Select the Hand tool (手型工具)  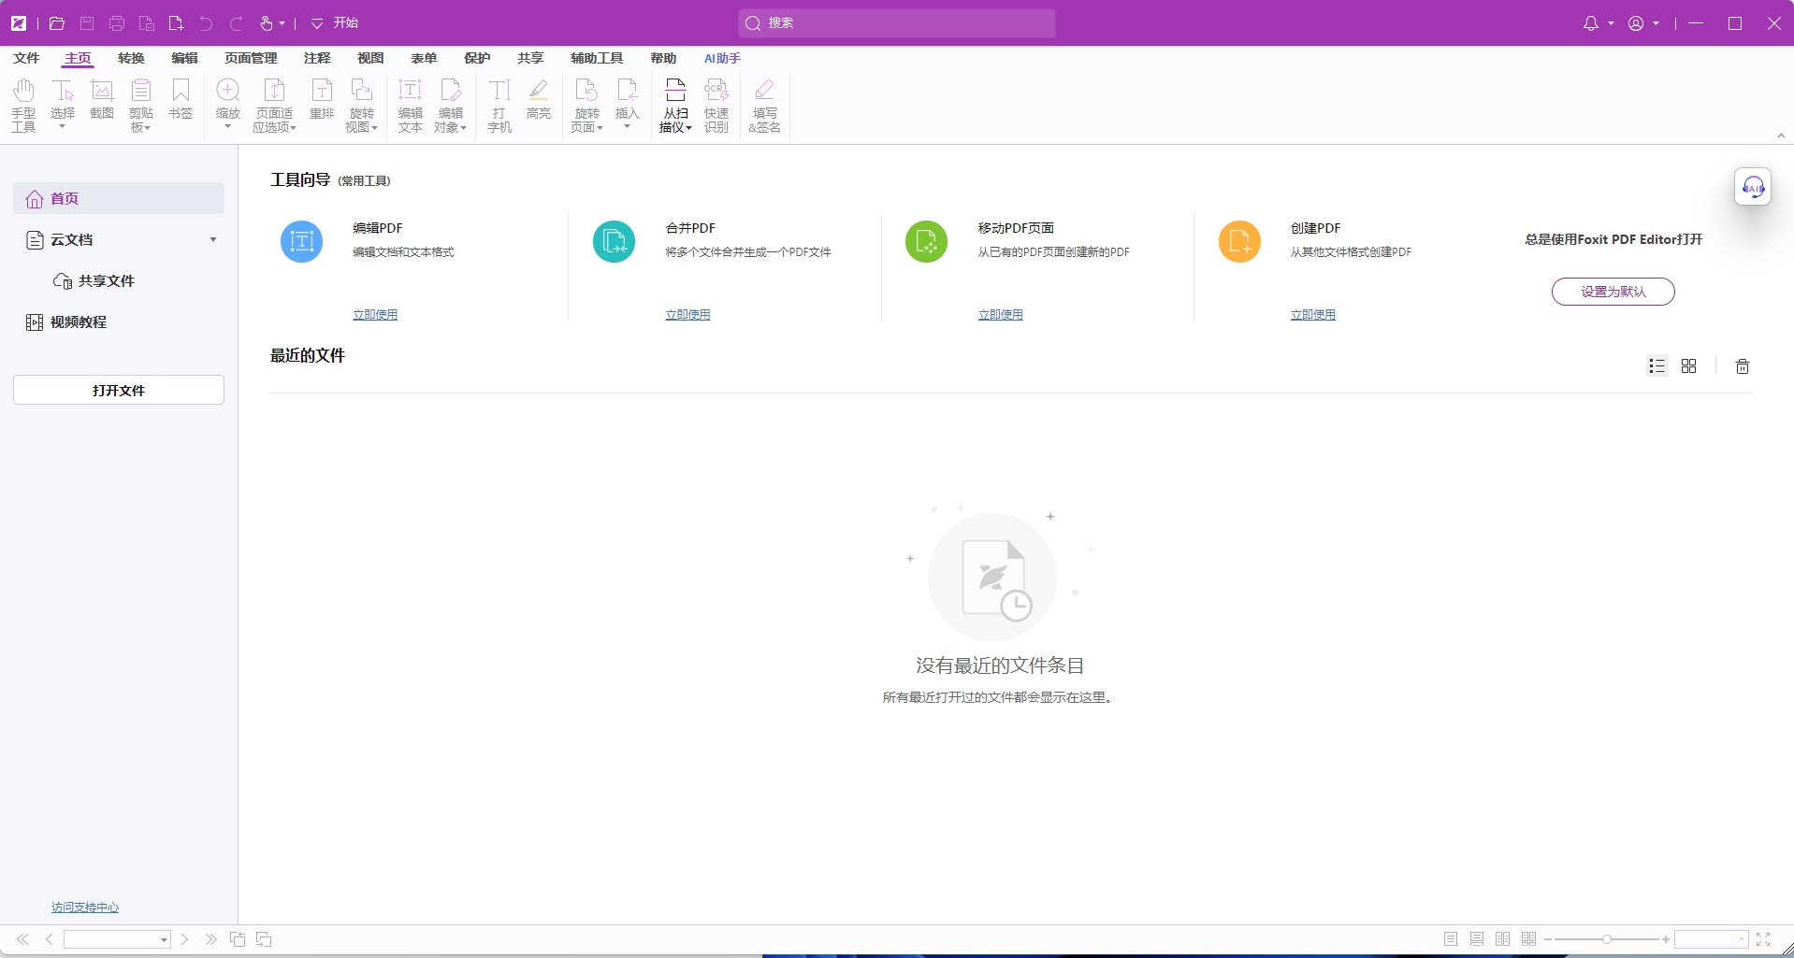click(23, 105)
